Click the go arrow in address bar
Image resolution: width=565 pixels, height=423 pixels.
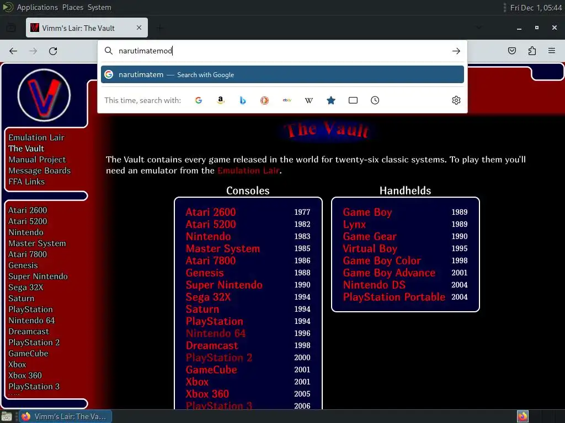456,51
